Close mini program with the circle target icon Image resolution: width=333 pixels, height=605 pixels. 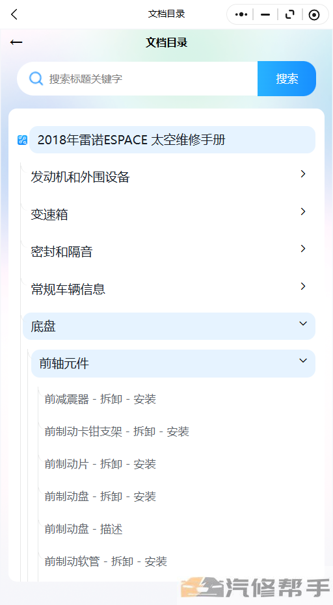(314, 15)
